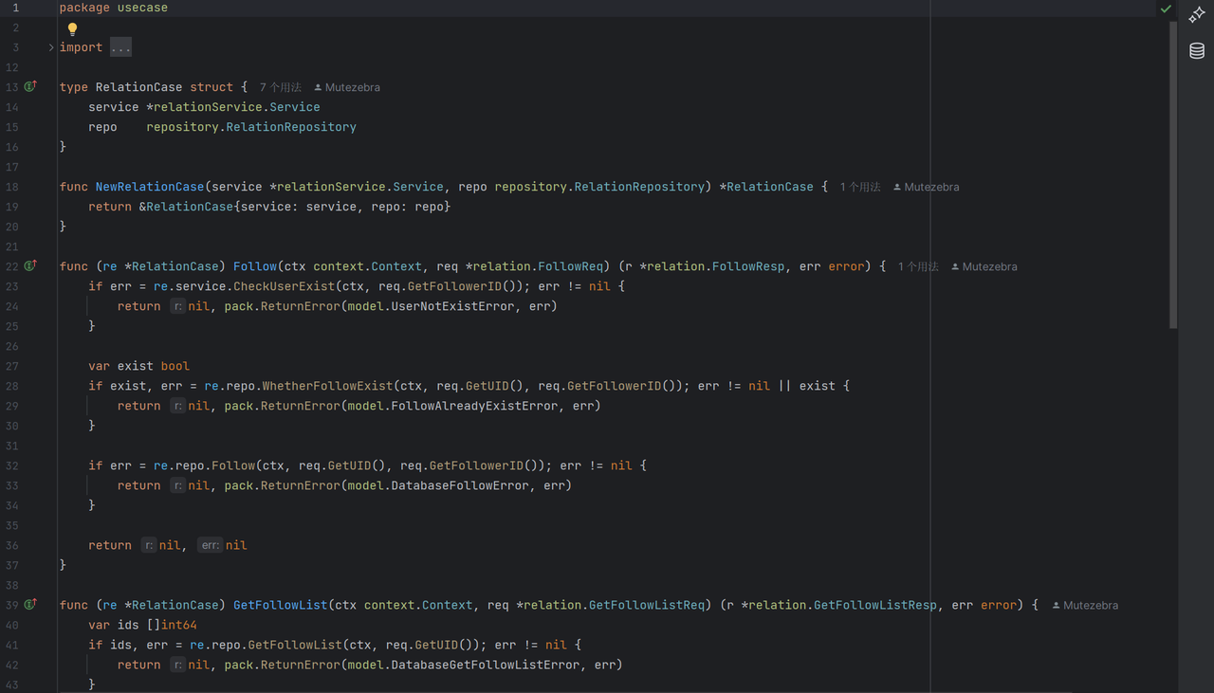The height and width of the screenshot is (693, 1214).
Task: Click gutter line number 32
Action: (11, 465)
